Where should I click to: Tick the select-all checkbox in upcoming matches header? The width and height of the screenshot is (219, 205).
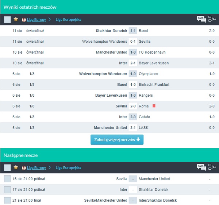pyautogui.click(x=7, y=167)
